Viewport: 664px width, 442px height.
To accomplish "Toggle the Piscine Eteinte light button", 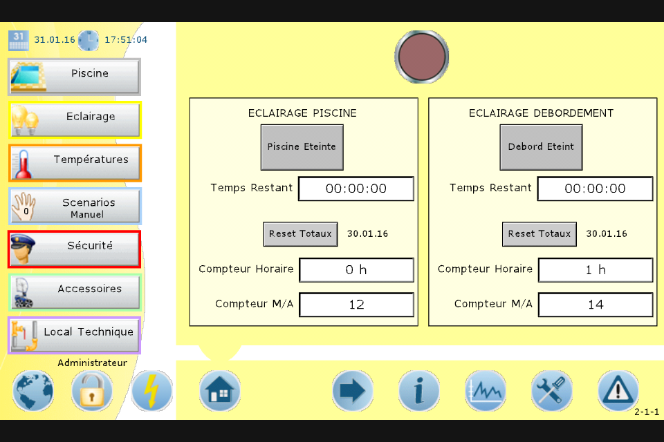I will tap(302, 147).
